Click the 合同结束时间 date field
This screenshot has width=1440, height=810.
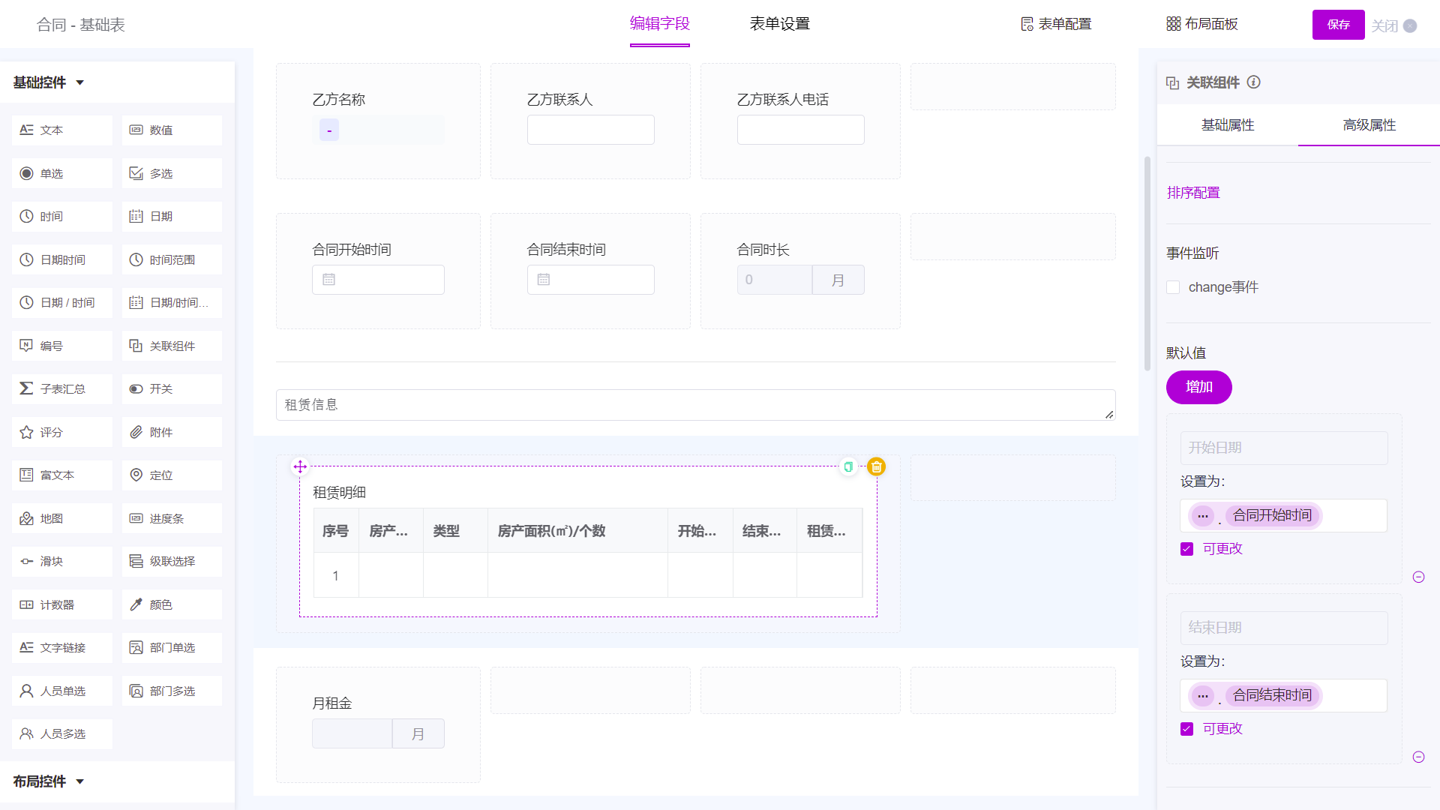pyautogui.click(x=591, y=280)
